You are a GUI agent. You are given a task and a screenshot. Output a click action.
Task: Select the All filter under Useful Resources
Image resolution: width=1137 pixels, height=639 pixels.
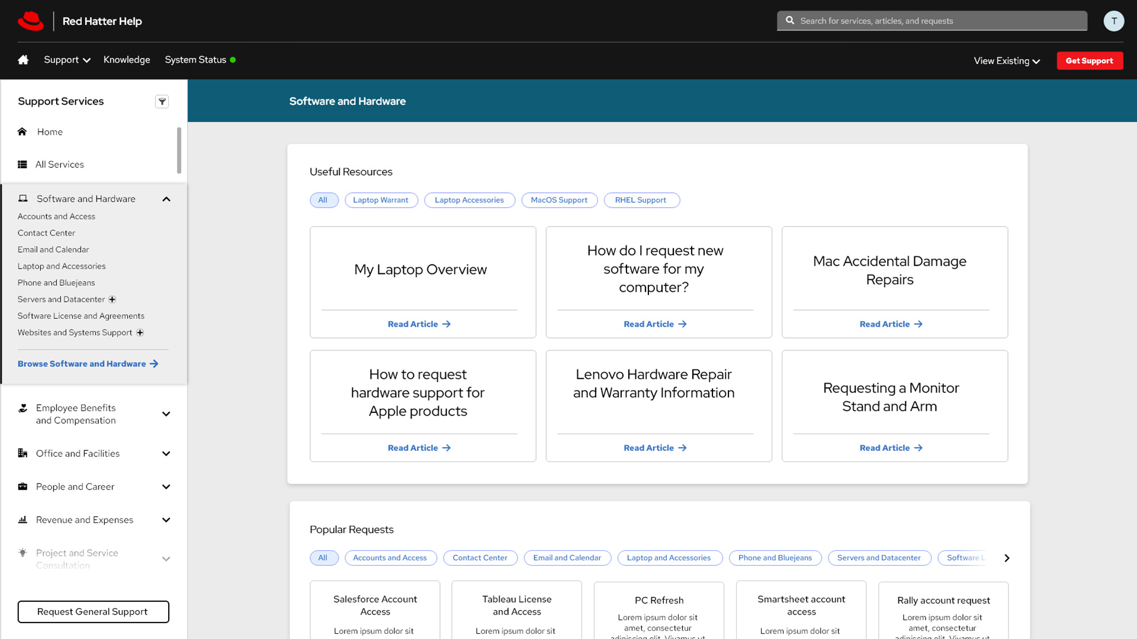pyautogui.click(x=324, y=200)
